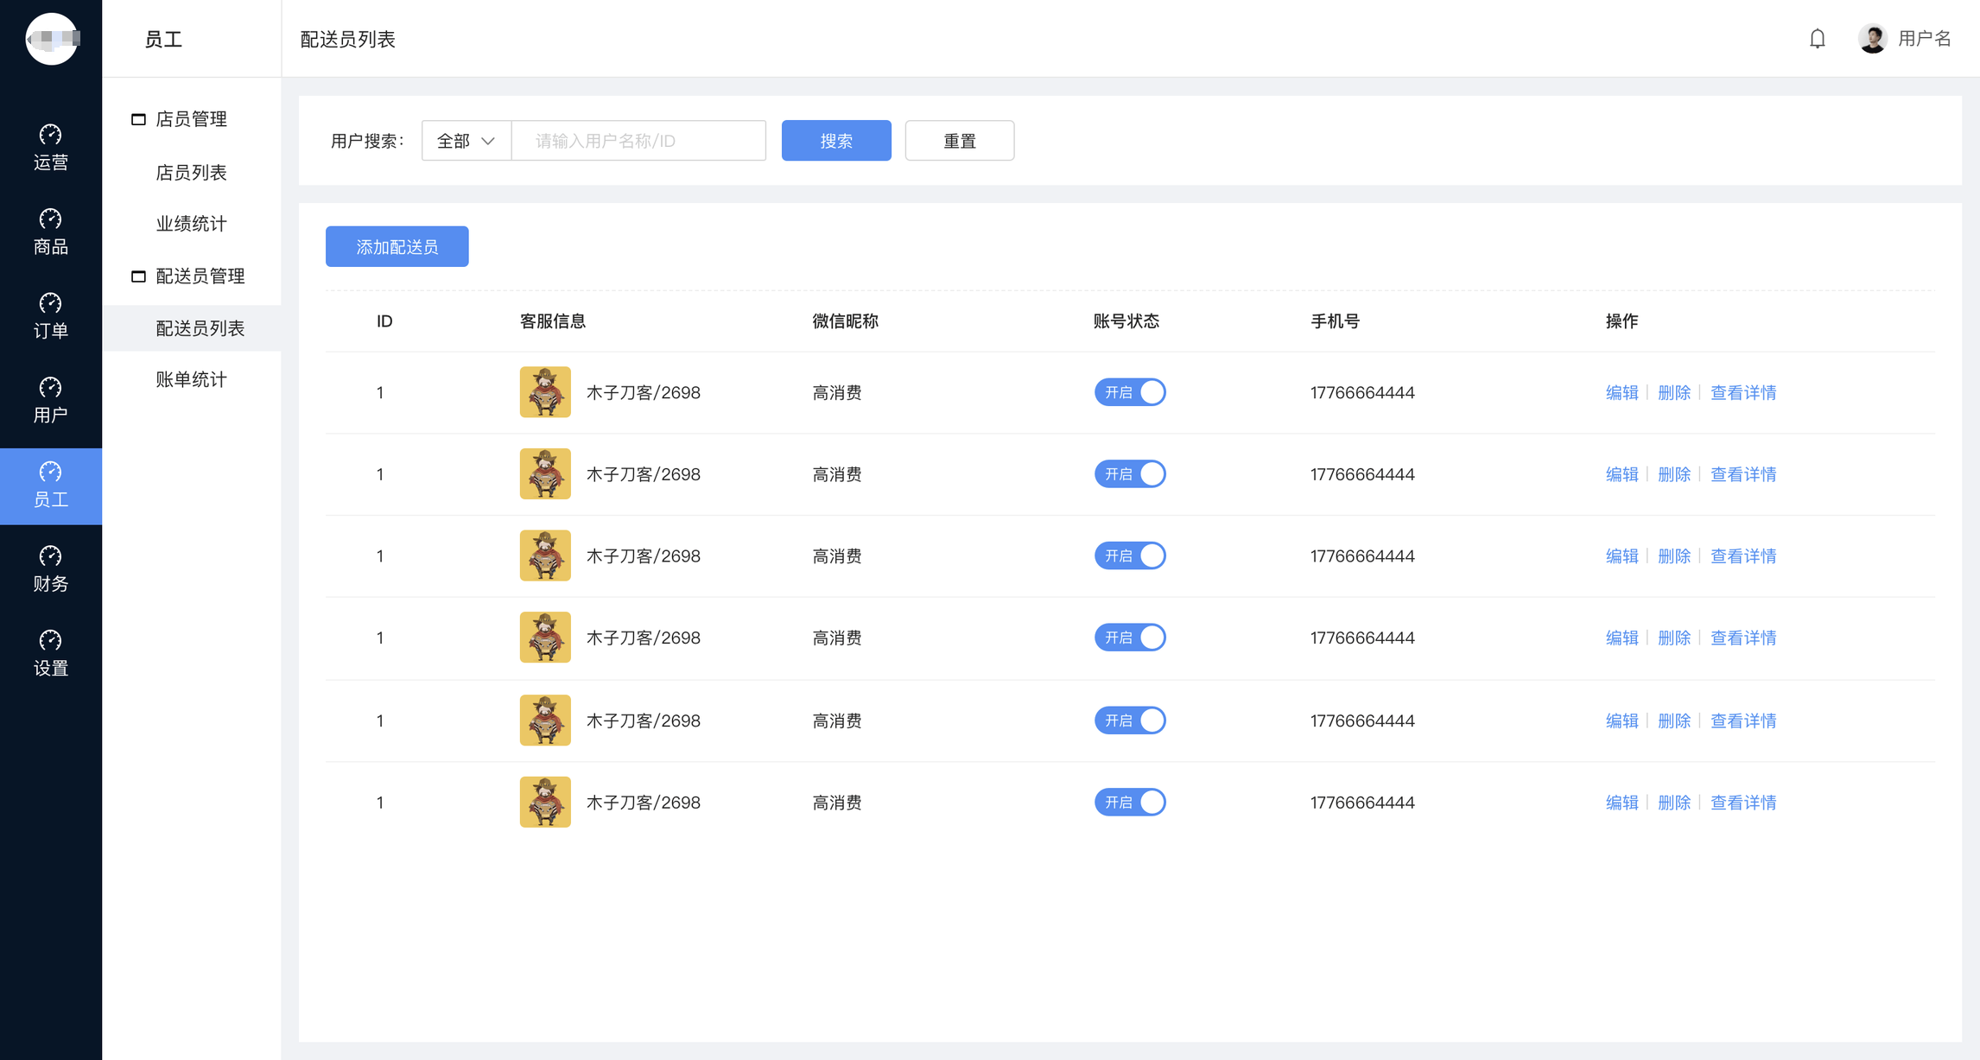Click 编辑 in the first row
1980x1060 pixels.
pos(1621,392)
